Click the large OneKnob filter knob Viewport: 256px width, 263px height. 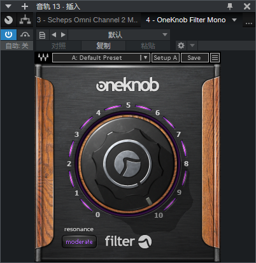(127, 164)
